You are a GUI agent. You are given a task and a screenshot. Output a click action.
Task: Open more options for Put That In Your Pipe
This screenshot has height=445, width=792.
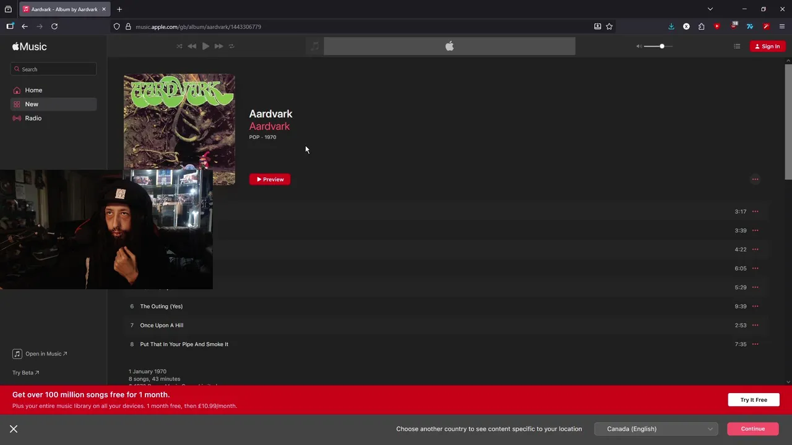point(755,344)
